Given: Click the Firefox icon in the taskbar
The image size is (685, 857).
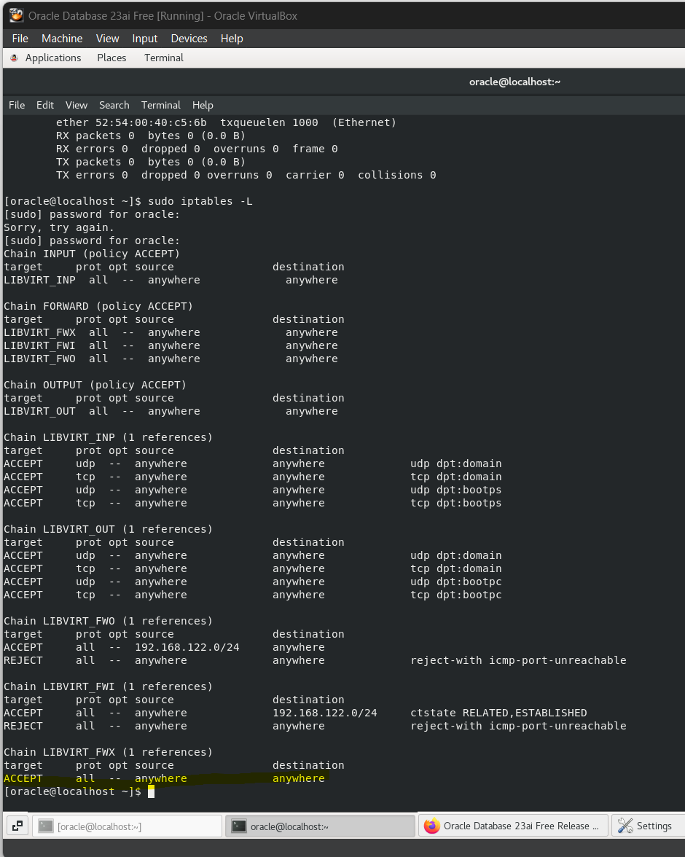Looking at the screenshot, I should point(432,826).
